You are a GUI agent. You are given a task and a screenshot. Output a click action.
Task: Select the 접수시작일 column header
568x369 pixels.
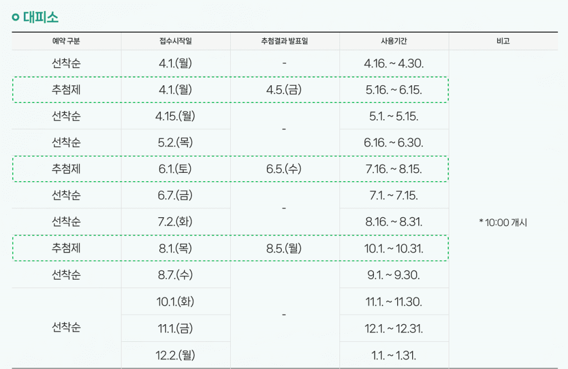pyautogui.click(x=175, y=41)
